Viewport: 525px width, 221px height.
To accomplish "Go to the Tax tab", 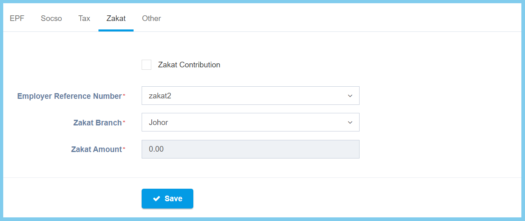I will pos(84,19).
